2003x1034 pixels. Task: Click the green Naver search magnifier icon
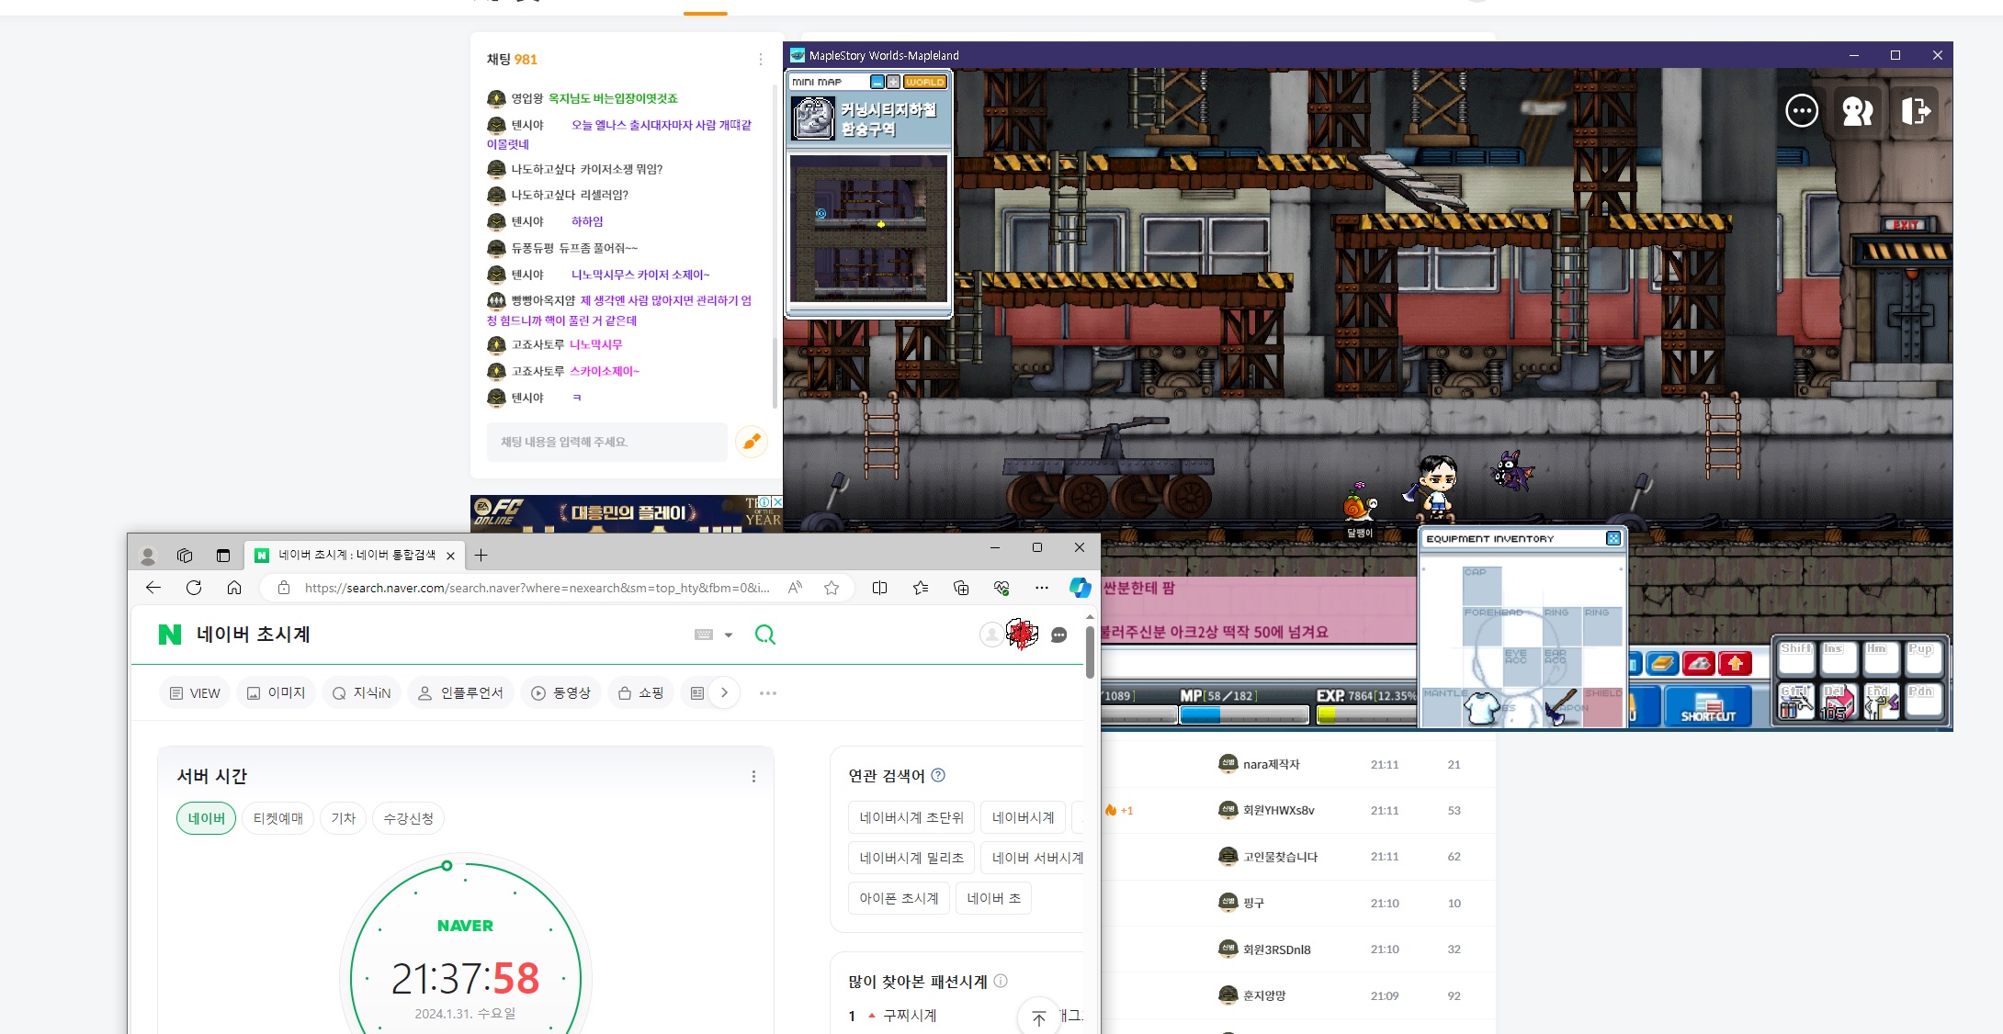coord(764,635)
